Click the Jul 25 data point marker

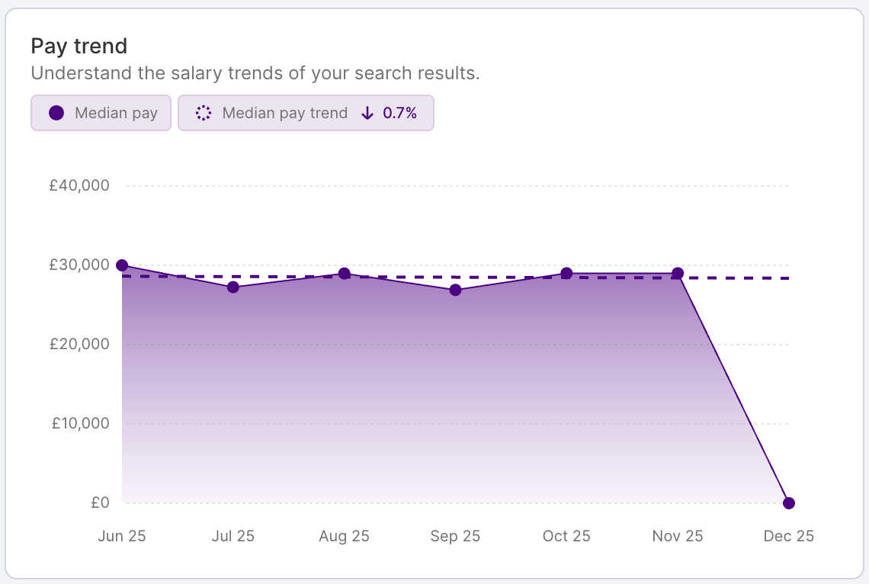tap(233, 287)
